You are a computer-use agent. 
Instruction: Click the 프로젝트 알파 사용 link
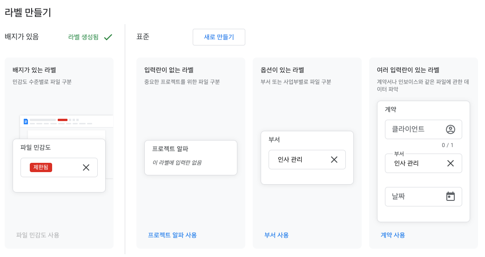tap(172, 235)
